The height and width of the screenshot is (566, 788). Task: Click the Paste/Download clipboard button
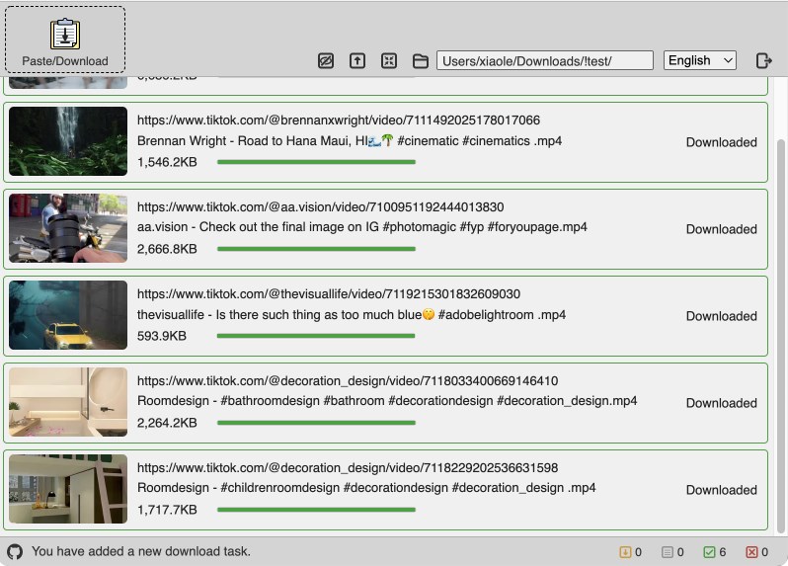(x=65, y=40)
